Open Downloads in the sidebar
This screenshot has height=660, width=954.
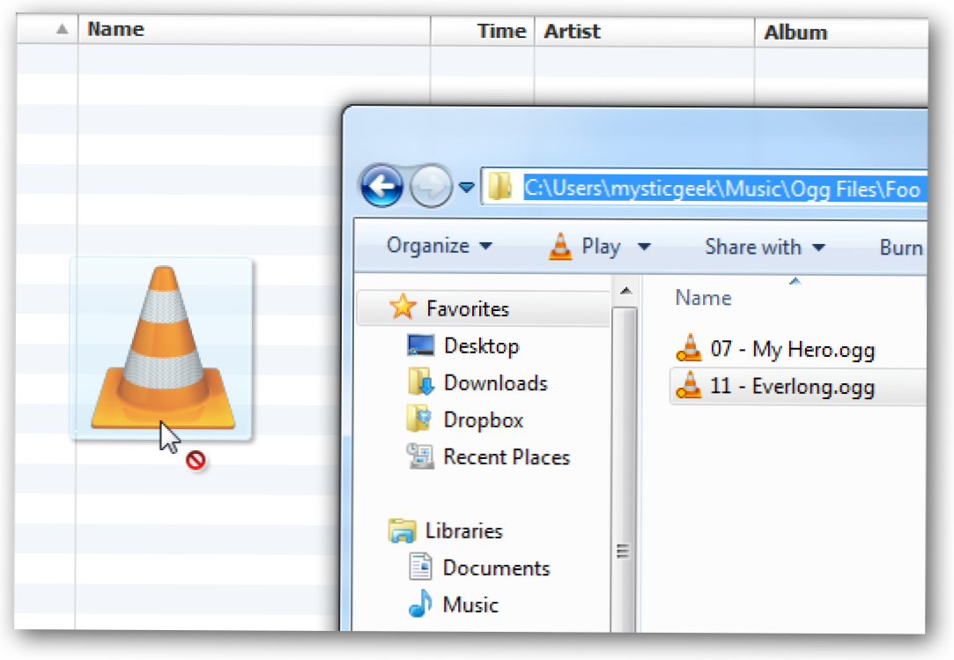[495, 383]
